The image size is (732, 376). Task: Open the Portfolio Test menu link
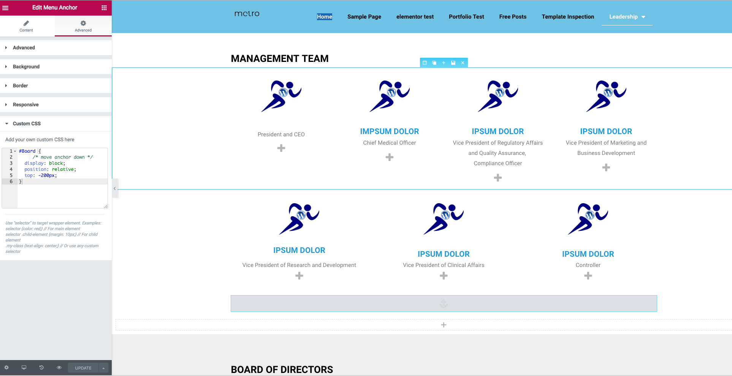coord(466,17)
